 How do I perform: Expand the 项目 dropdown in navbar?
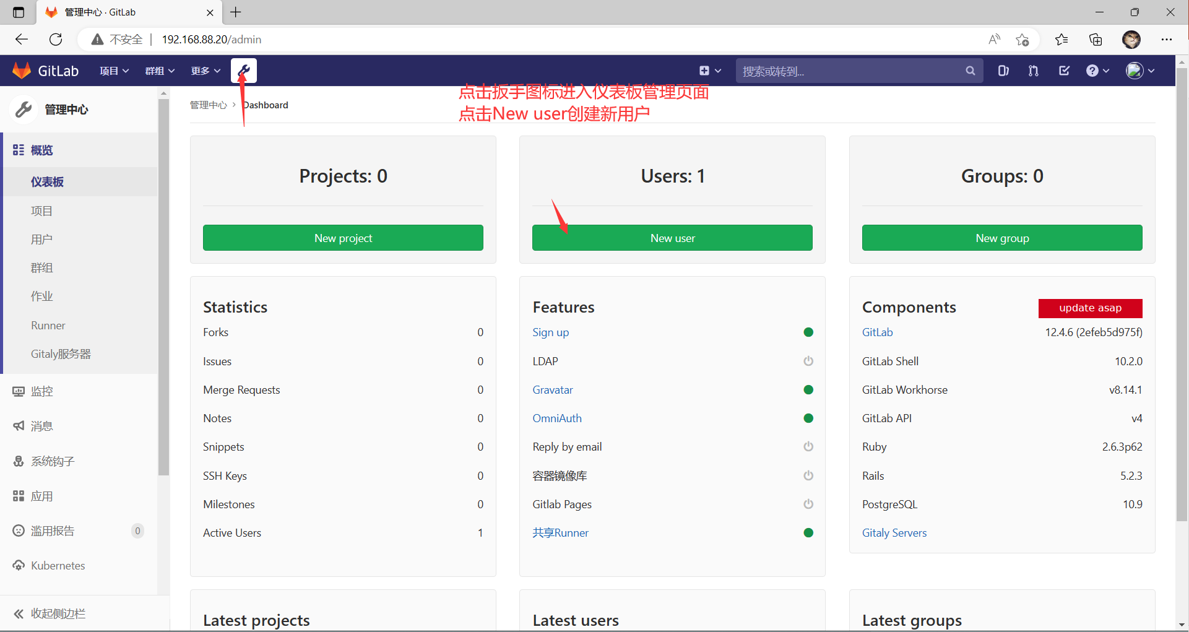point(114,71)
